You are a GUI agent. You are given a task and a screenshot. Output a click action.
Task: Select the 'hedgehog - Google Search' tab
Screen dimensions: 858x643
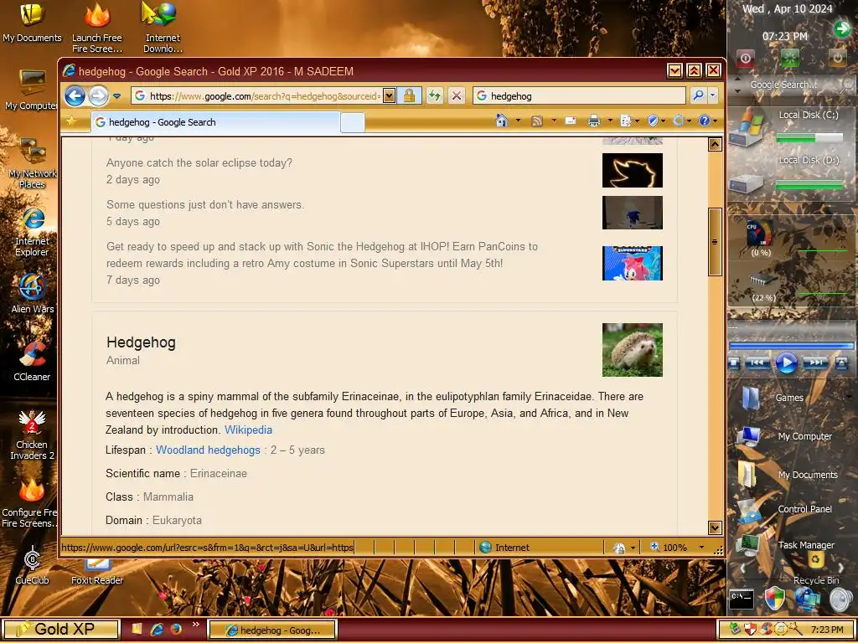(x=215, y=122)
